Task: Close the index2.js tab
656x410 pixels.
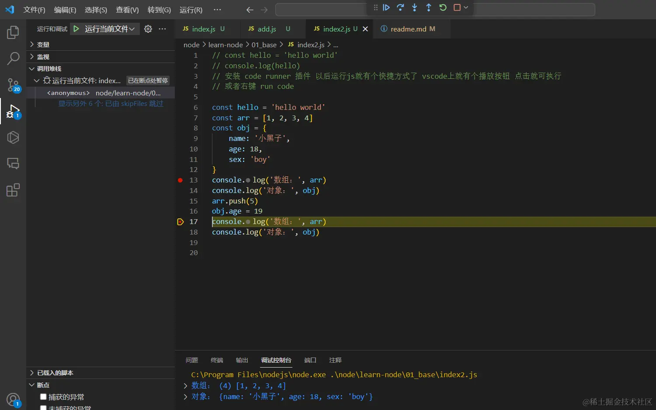Action: [x=365, y=29]
